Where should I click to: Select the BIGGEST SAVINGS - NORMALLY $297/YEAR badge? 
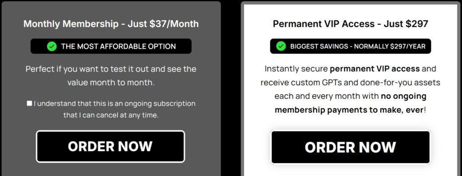pyautogui.click(x=350, y=46)
